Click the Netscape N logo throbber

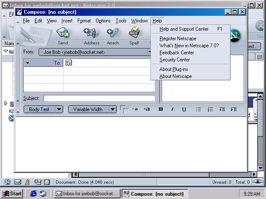[x=235, y=36]
